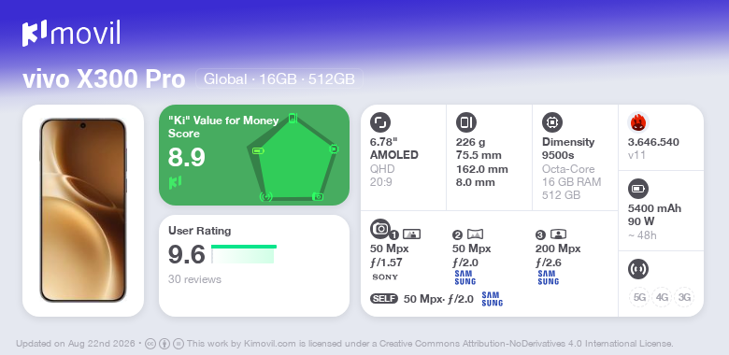Viewport: 729px width, 355px height.
Task: Click the SELF selfie camera badge
Action: click(x=384, y=299)
